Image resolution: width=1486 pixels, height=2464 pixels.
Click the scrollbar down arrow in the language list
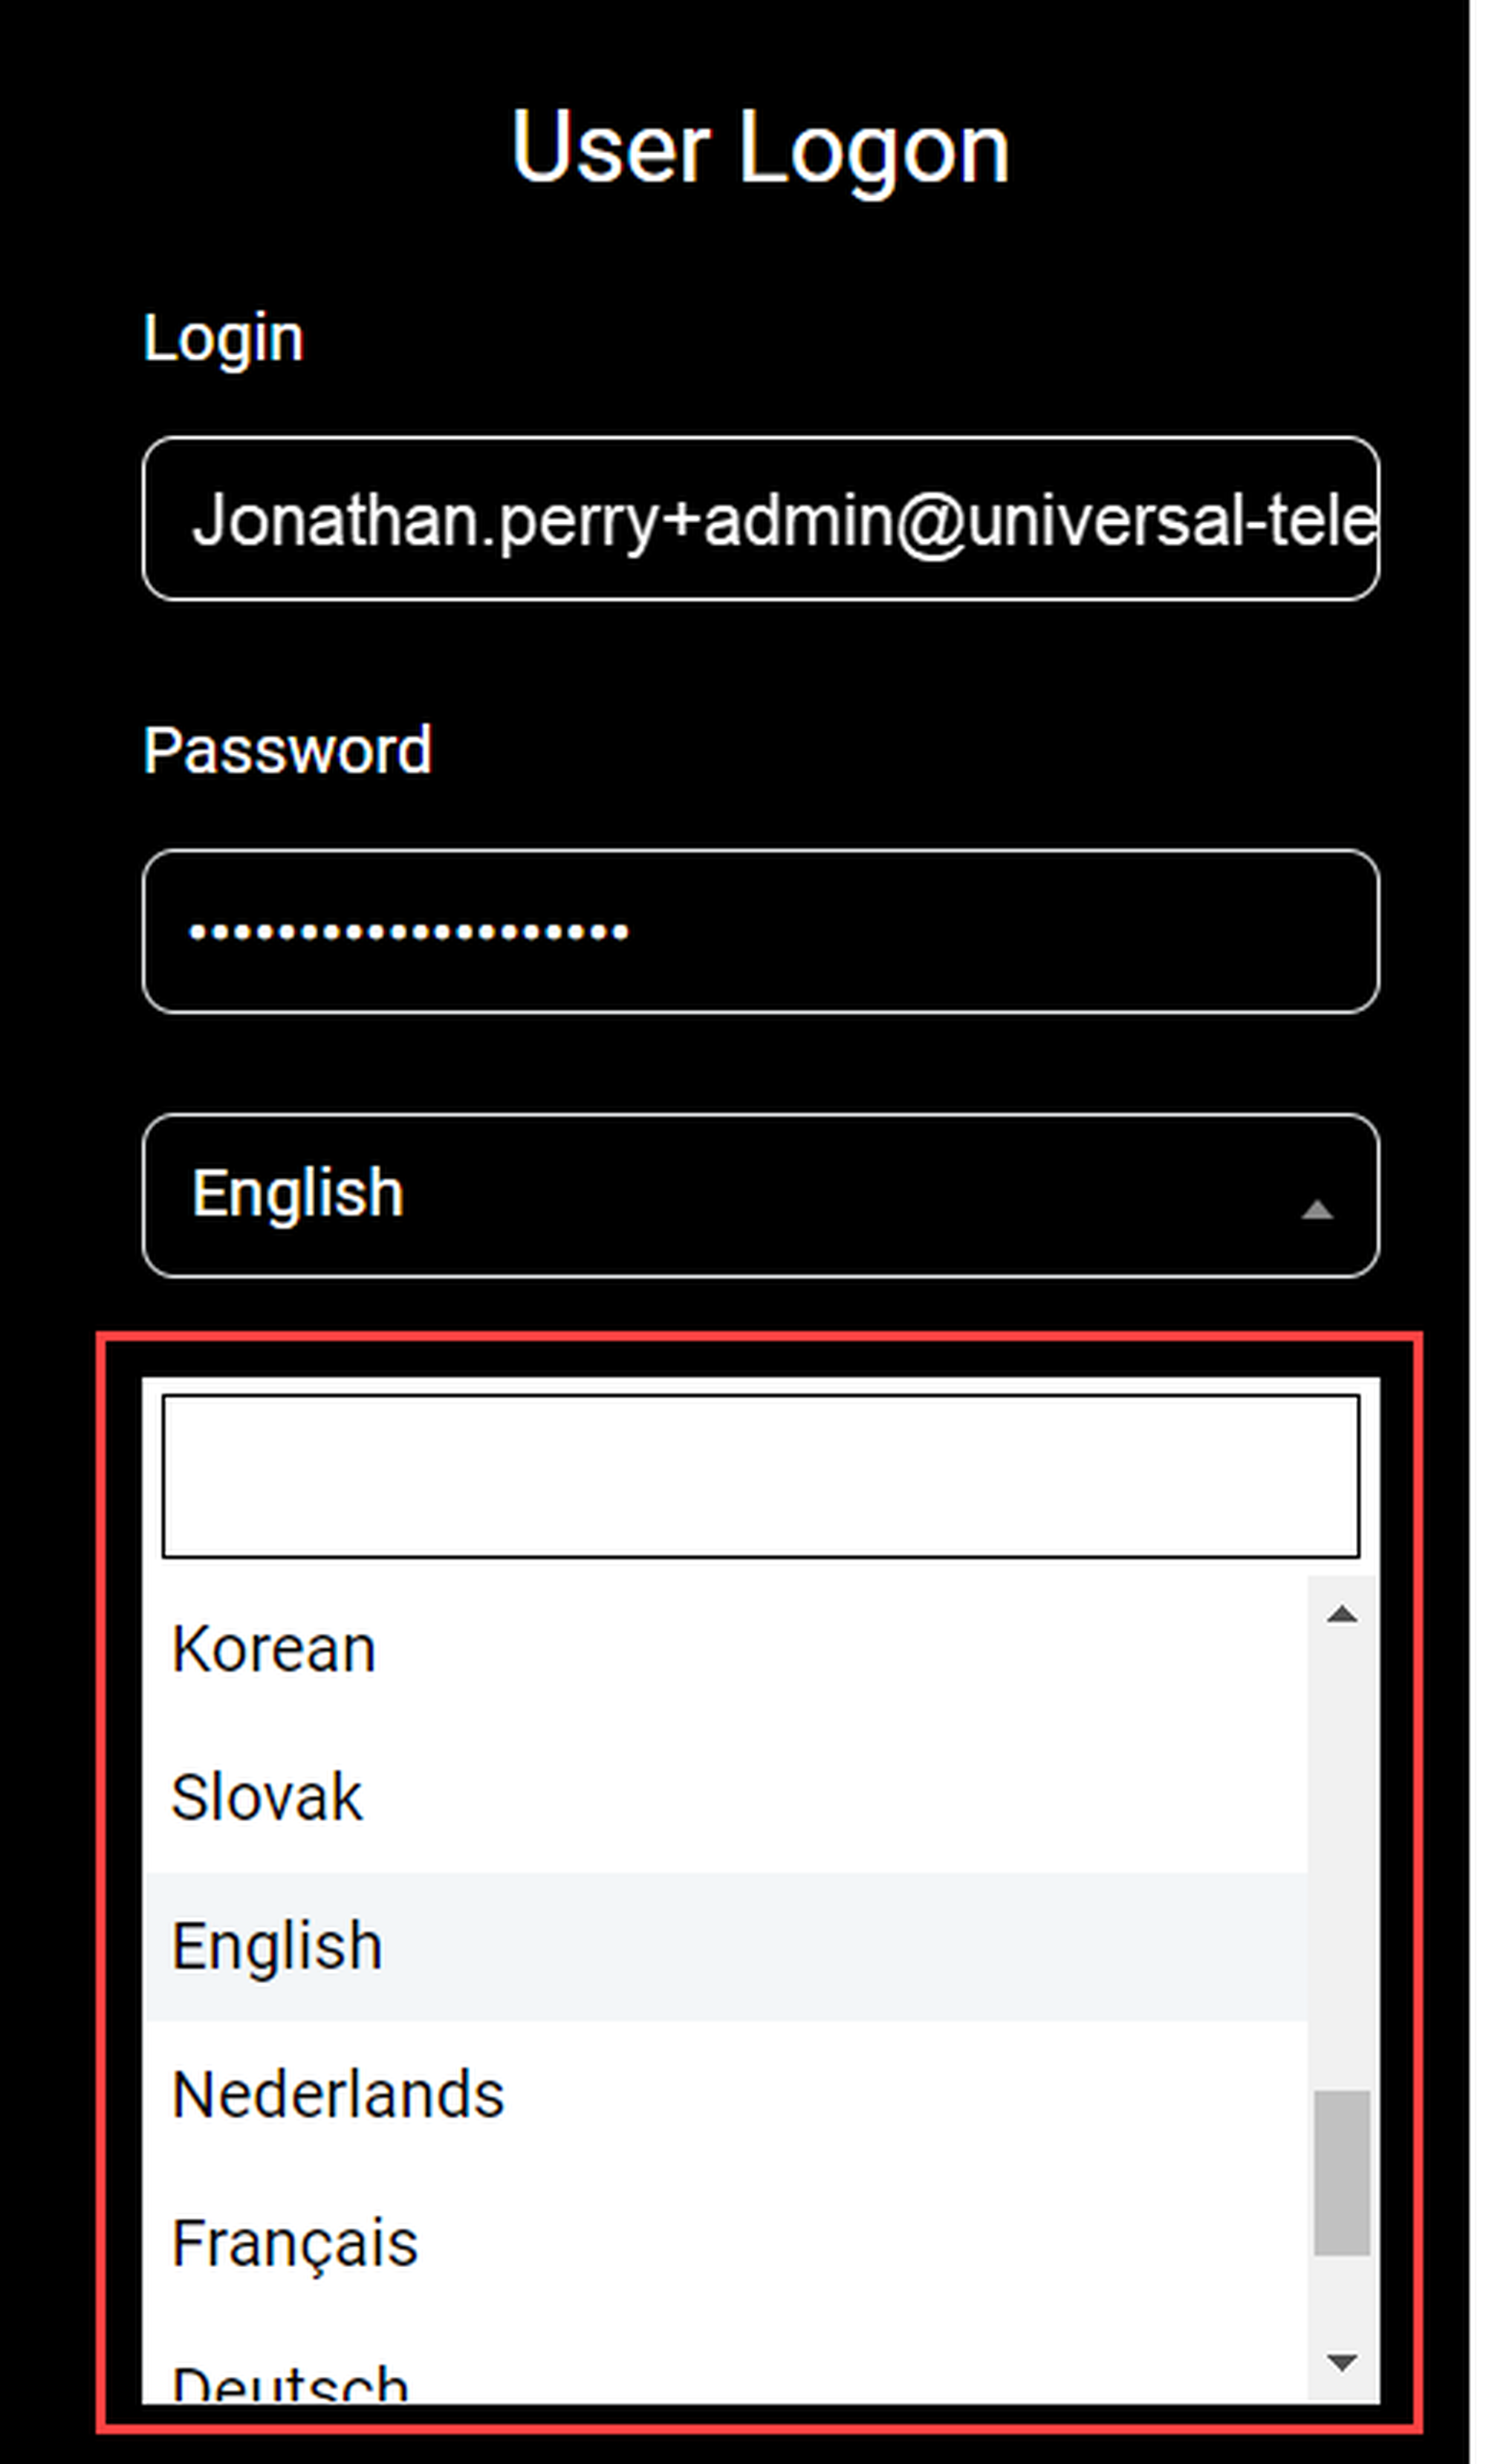[x=1342, y=2363]
